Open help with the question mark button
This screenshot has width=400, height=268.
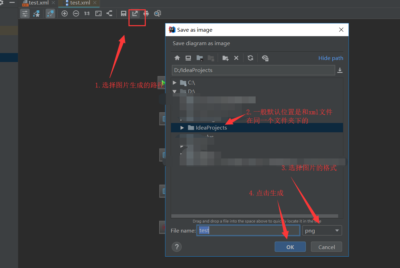[x=177, y=247]
